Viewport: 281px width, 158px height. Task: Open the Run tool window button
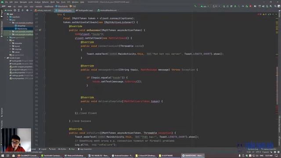(72, 149)
